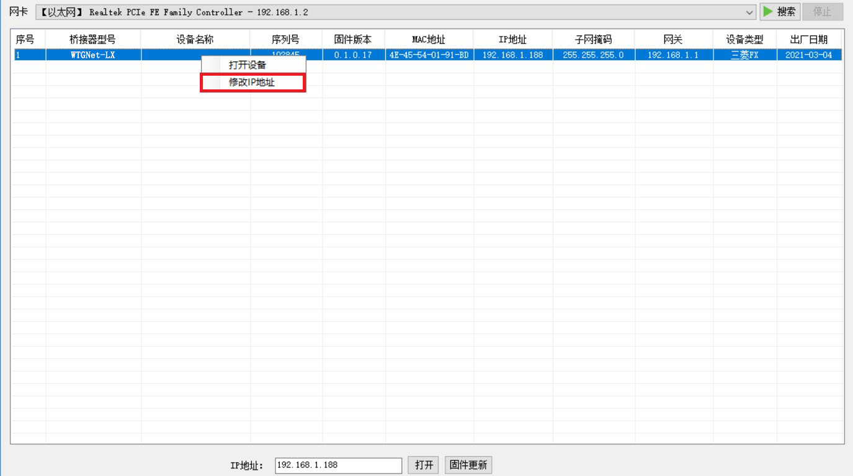
Task: Click firmware version cell 0.1.0.17
Action: 354,55
